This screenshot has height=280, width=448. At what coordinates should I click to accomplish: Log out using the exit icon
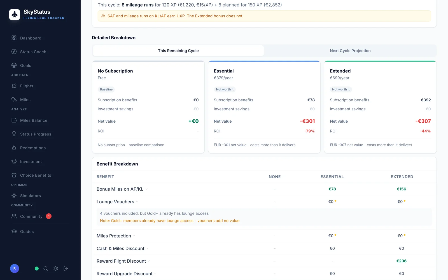(x=66, y=269)
